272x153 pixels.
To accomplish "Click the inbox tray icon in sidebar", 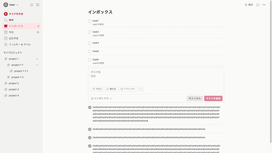I will 6,26.
